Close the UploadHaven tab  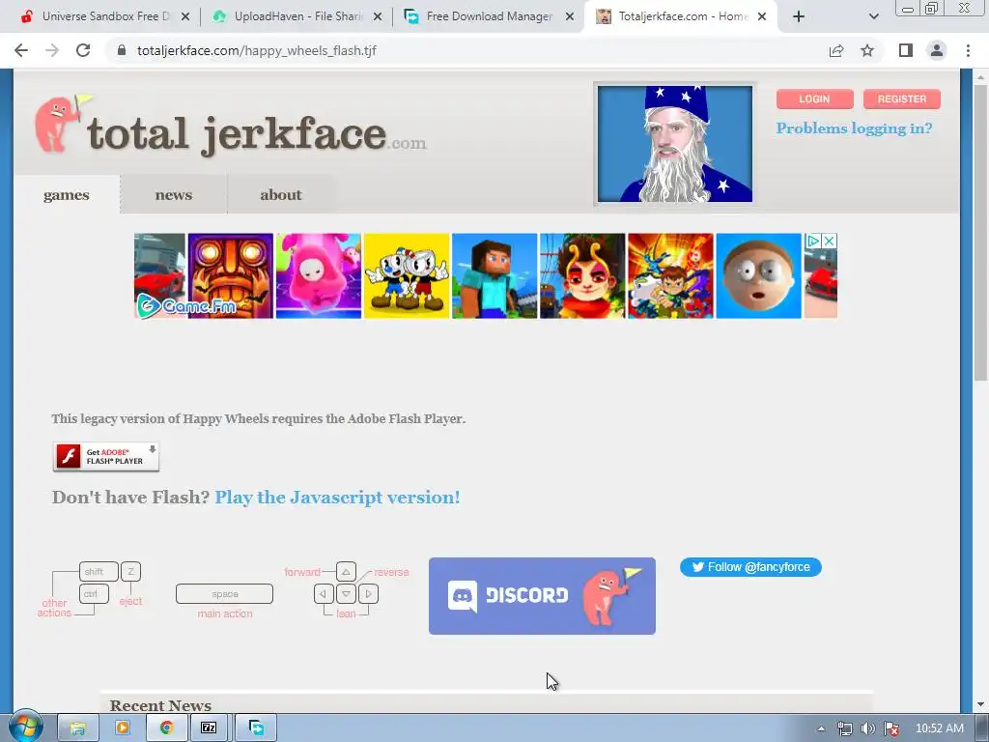click(x=378, y=17)
